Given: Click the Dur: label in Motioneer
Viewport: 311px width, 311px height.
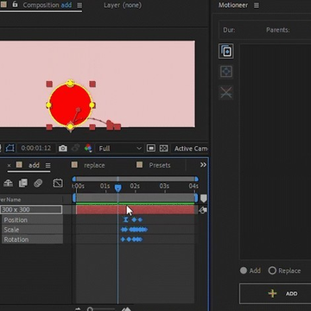Looking at the screenshot, I should [x=229, y=30].
